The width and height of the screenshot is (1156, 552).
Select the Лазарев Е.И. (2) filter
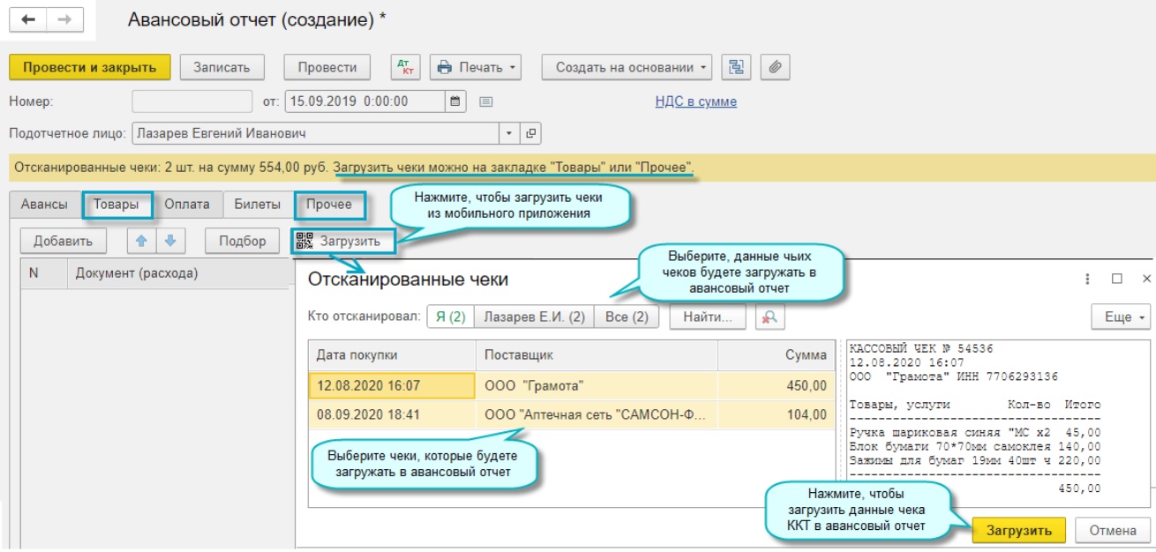coord(534,317)
